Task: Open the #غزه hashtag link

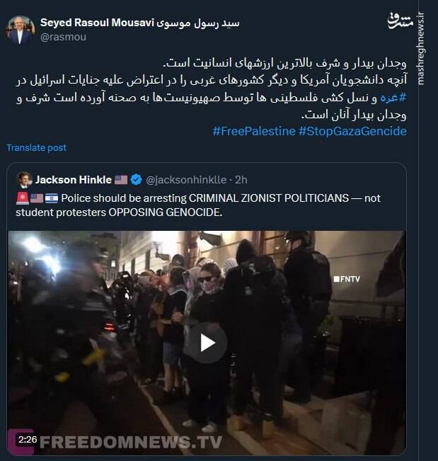Action: coord(393,97)
